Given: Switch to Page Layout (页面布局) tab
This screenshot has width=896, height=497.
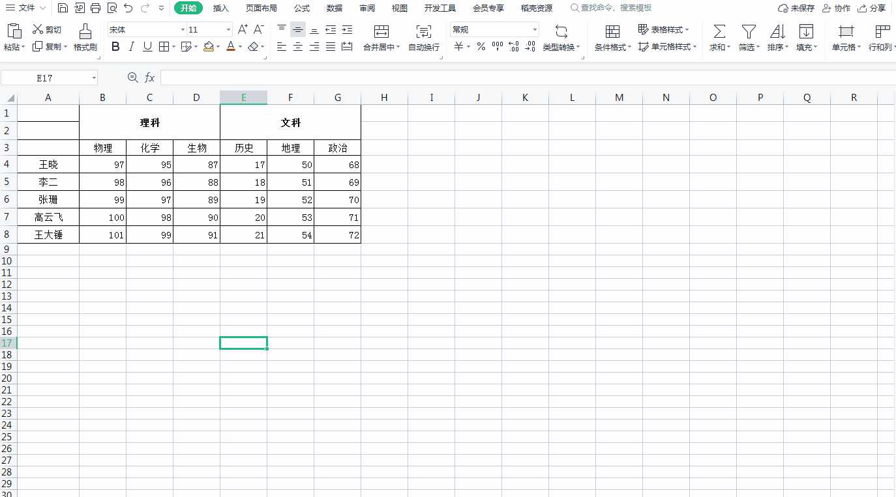Looking at the screenshot, I should point(261,8).
